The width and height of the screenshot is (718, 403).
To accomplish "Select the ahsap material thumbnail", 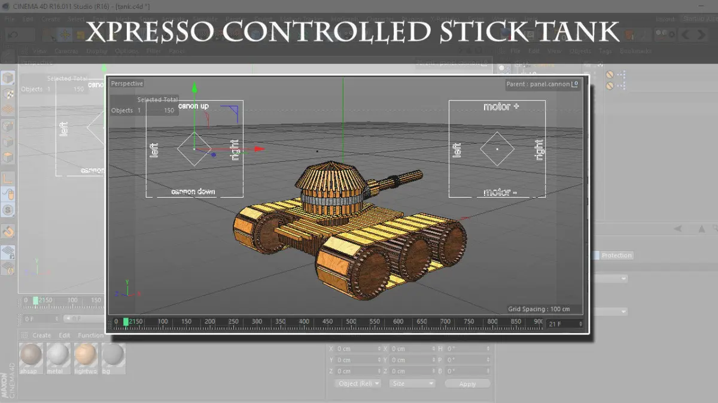I will click(30, 358).
